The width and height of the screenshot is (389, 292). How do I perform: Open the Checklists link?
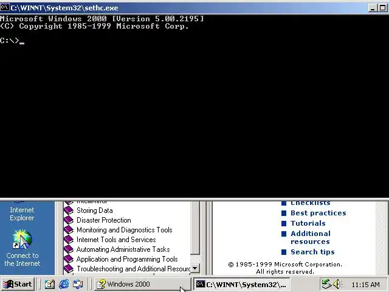click(311, 203)
